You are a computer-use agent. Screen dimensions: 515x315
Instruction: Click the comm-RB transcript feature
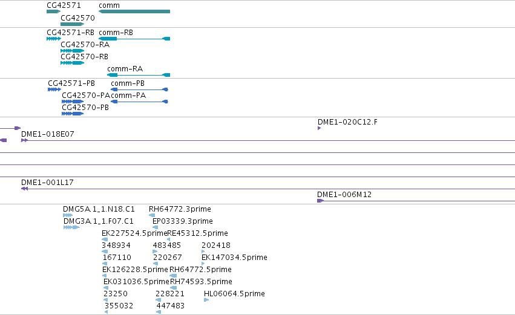(134, 39)
